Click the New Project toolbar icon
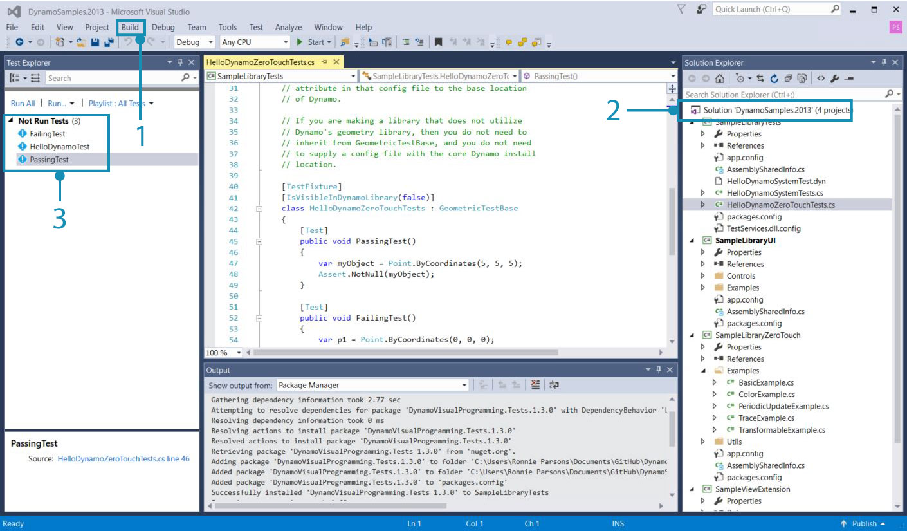This screenshot has width=907, height=531. pyautogui.click(x=60, y=42)
